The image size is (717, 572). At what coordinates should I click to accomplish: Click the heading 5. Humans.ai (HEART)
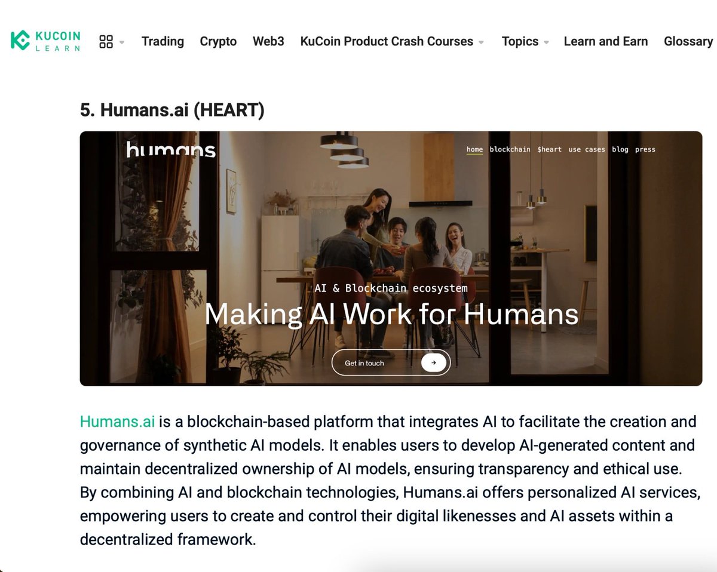point(172,110)
